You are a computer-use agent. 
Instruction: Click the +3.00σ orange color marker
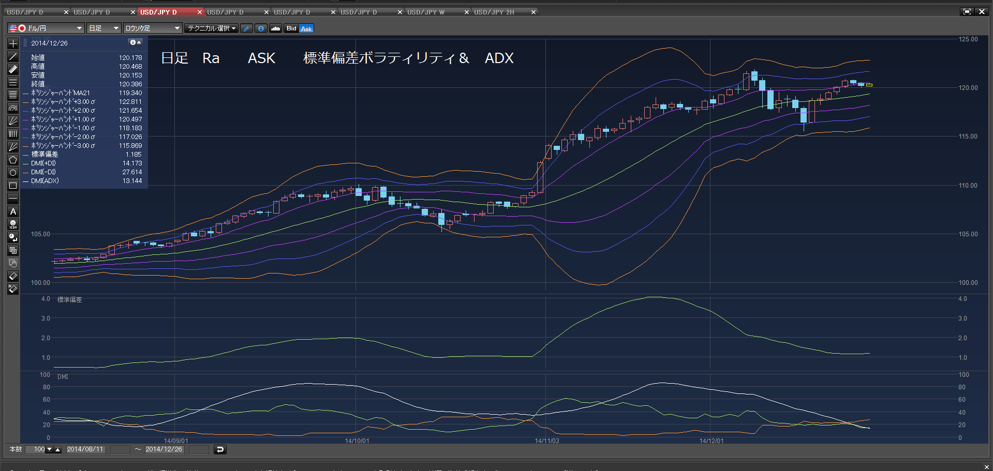point(25,102)
